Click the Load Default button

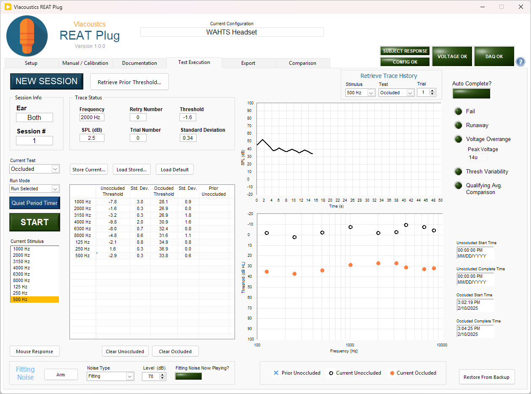[x=175, y=170]
